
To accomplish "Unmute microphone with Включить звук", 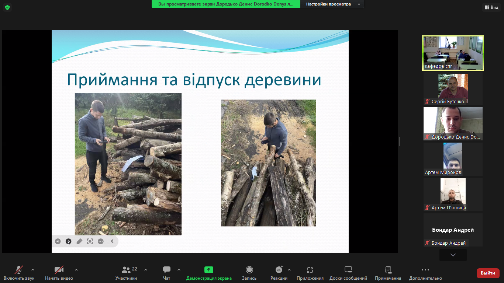I will point(19,273).
